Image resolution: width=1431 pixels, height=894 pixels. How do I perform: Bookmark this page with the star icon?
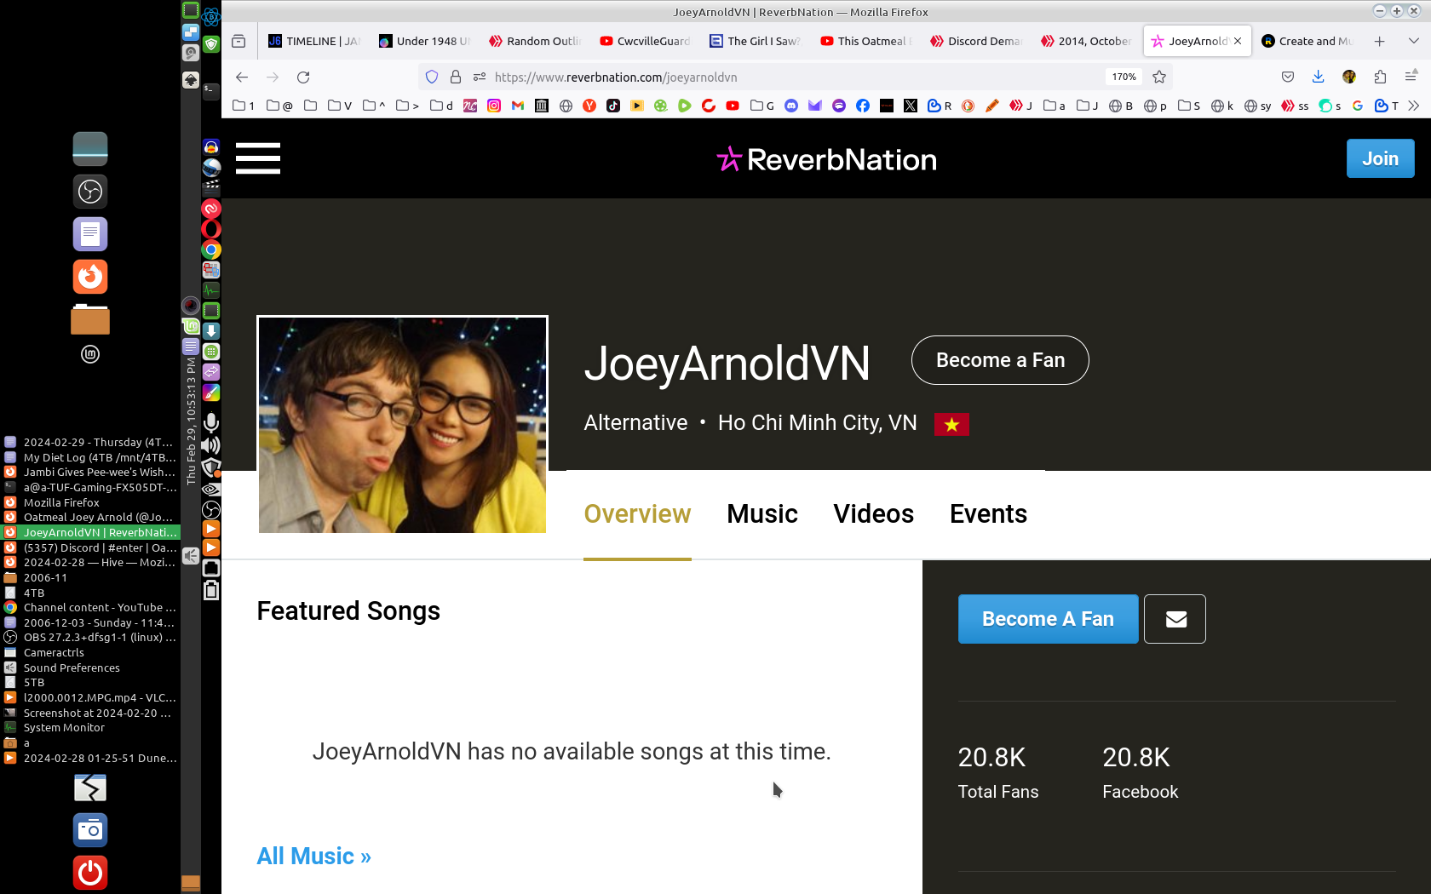click(1159, 77)
